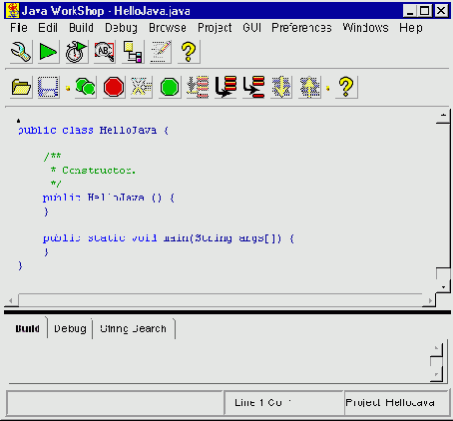Click the 'Project HelloJava' status field
The height and width of the screenshot is (421, 453).
[397, 403]
